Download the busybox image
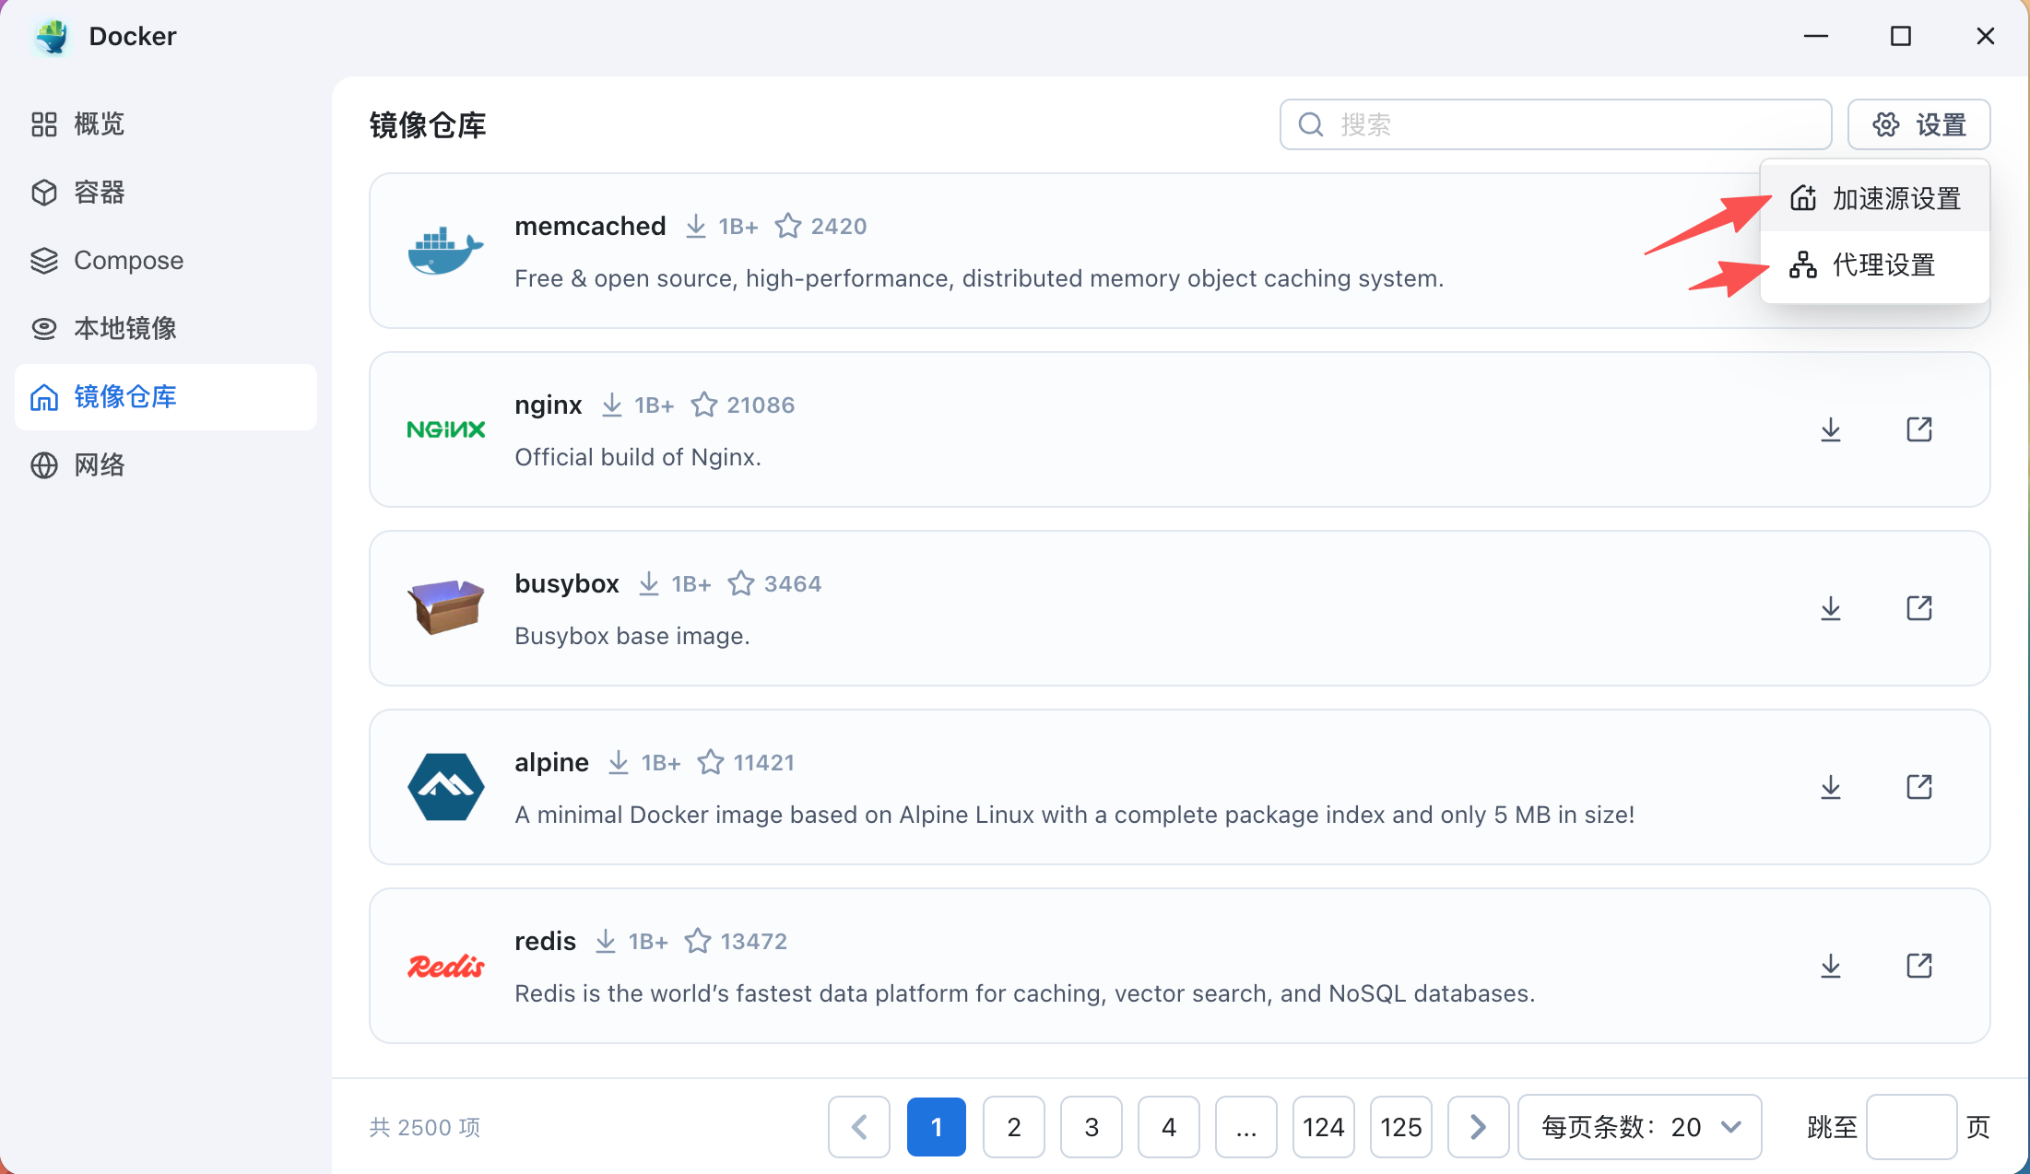Image resolution: width=2030 pixels, height=1174 pixels. pos(1830,608)
